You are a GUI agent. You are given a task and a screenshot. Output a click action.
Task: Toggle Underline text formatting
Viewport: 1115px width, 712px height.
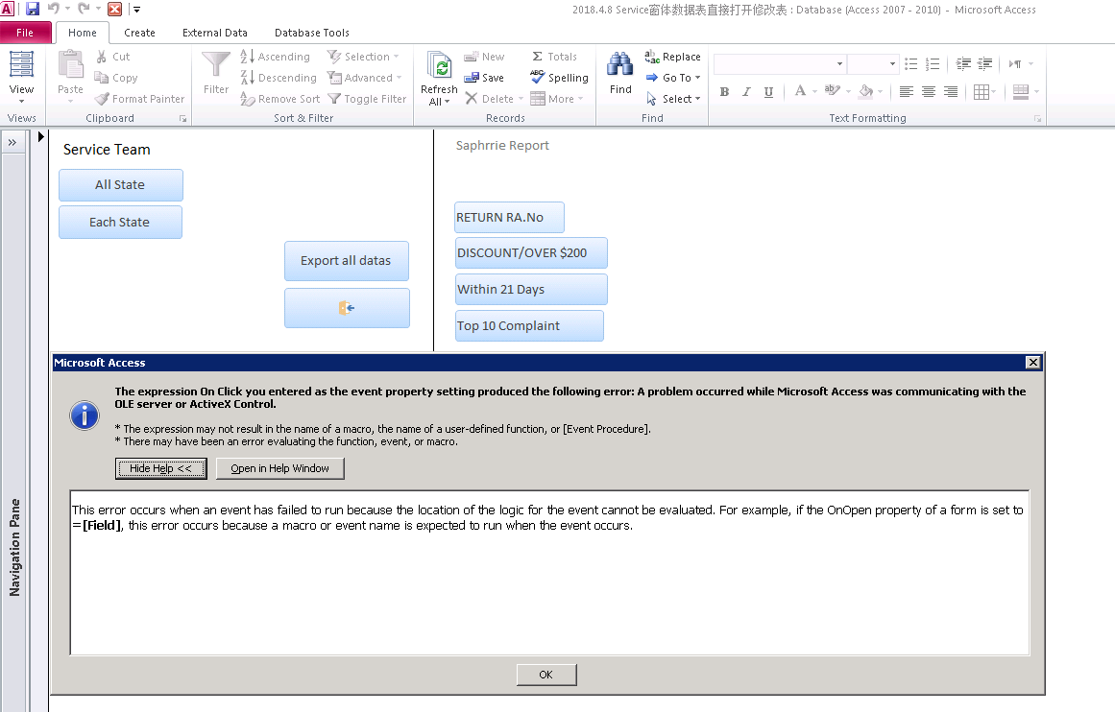click(768, 92)
